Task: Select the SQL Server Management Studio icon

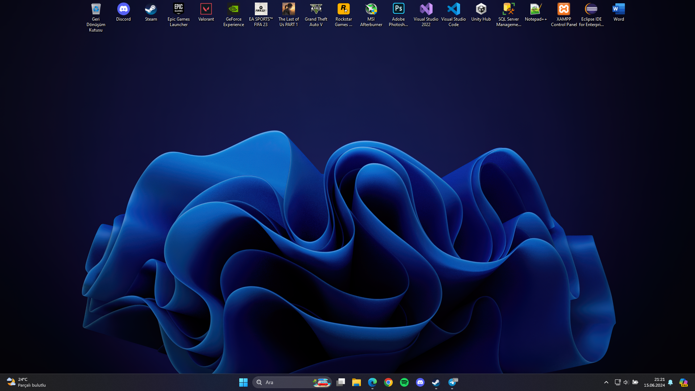Action: (509, 15)
